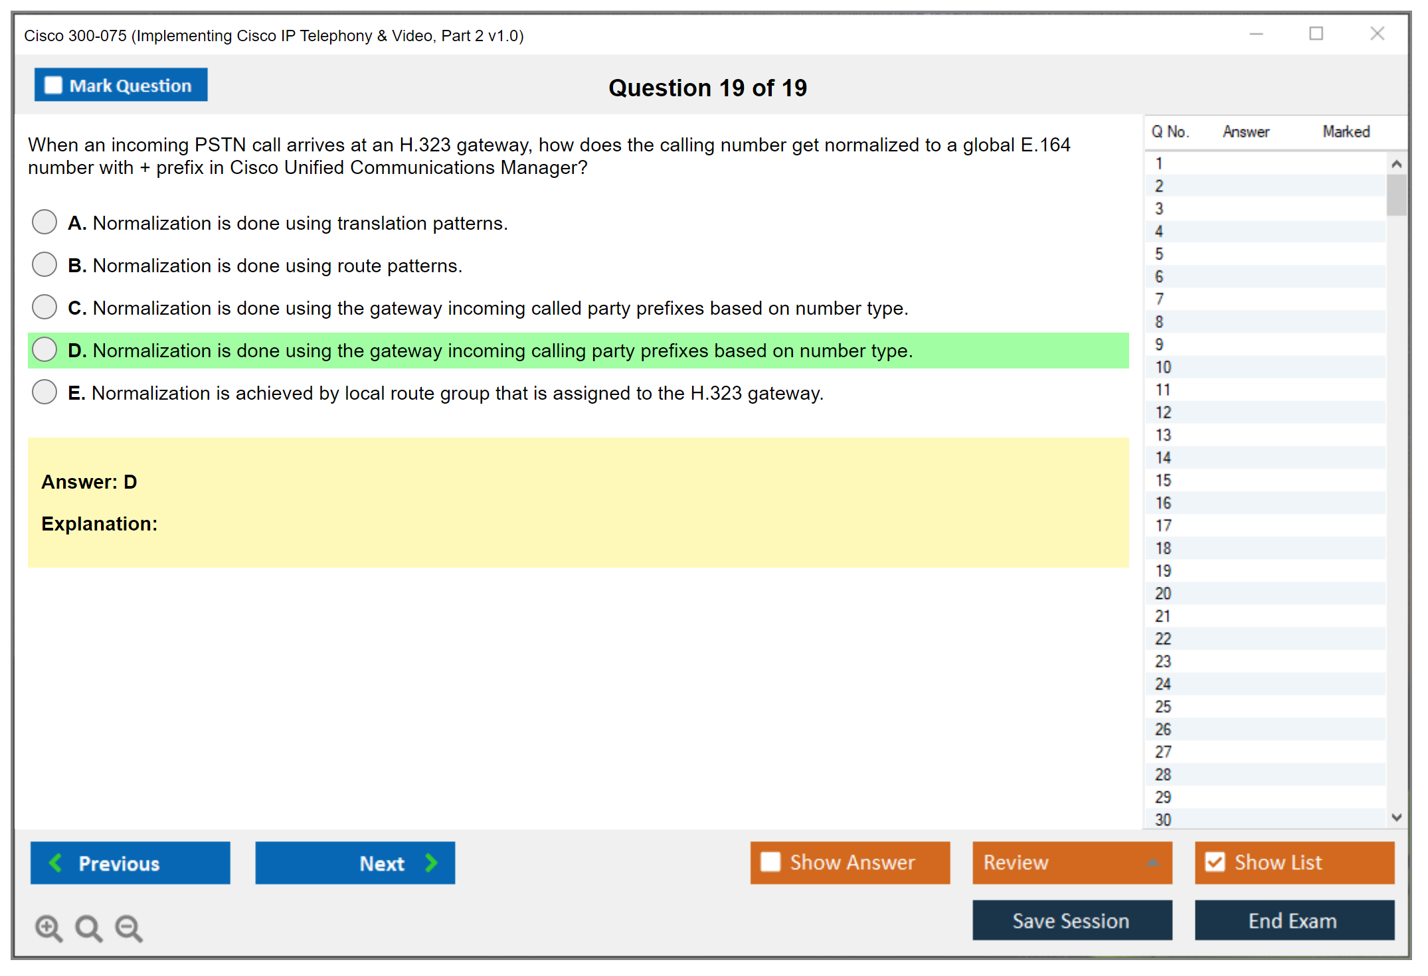Close the exam window
Screen dimensions: 1428x976
[x=1377, y=34]
